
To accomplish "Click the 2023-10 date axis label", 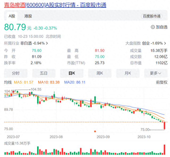I will (144, 137).
